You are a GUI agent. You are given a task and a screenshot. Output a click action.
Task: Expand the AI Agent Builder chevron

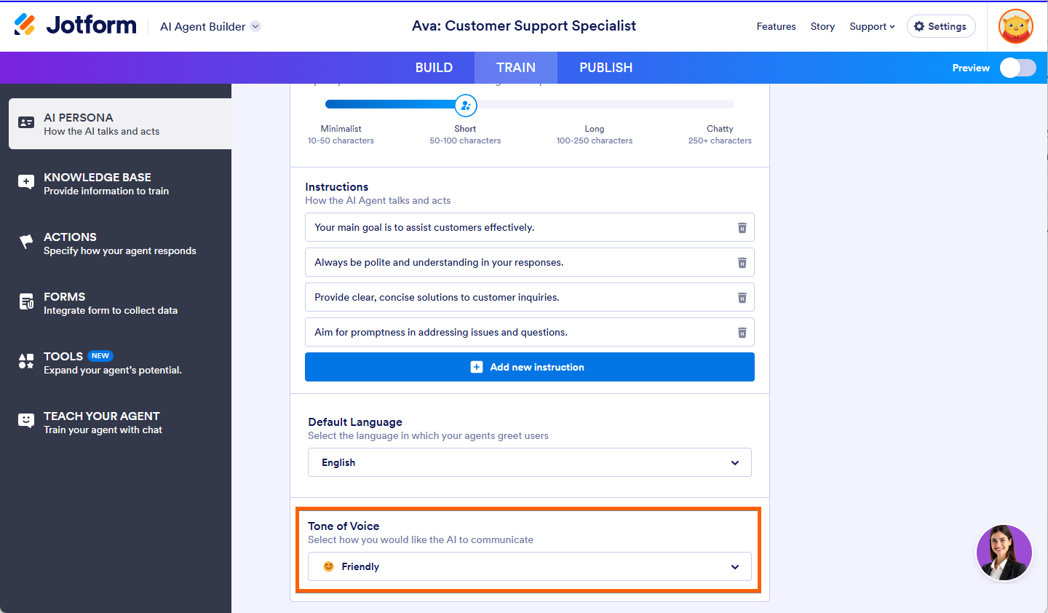point(255,26)
